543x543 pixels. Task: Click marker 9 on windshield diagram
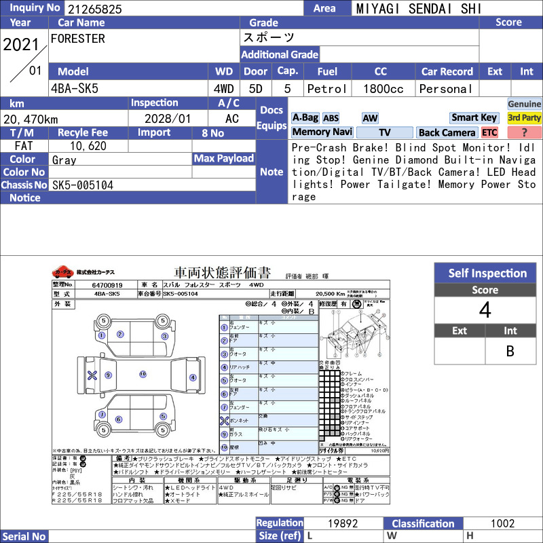(x=108, y=375)
